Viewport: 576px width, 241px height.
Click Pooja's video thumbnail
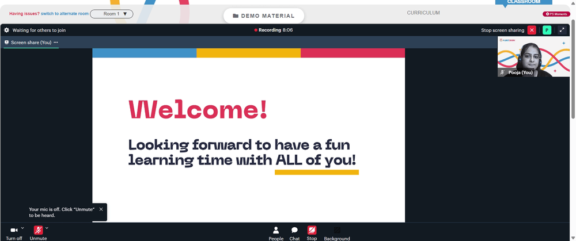[x=534, y=56]
